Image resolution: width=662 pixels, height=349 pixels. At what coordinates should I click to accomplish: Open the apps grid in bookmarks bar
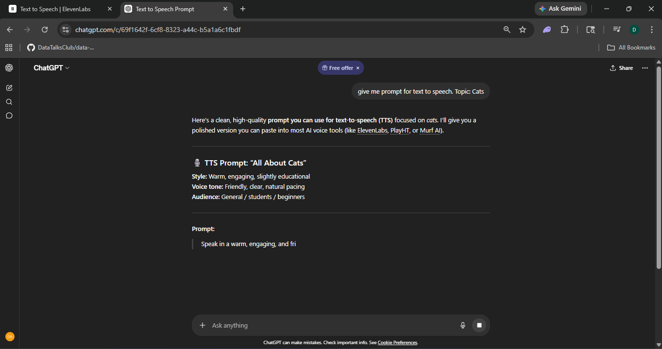click(9, 48)
